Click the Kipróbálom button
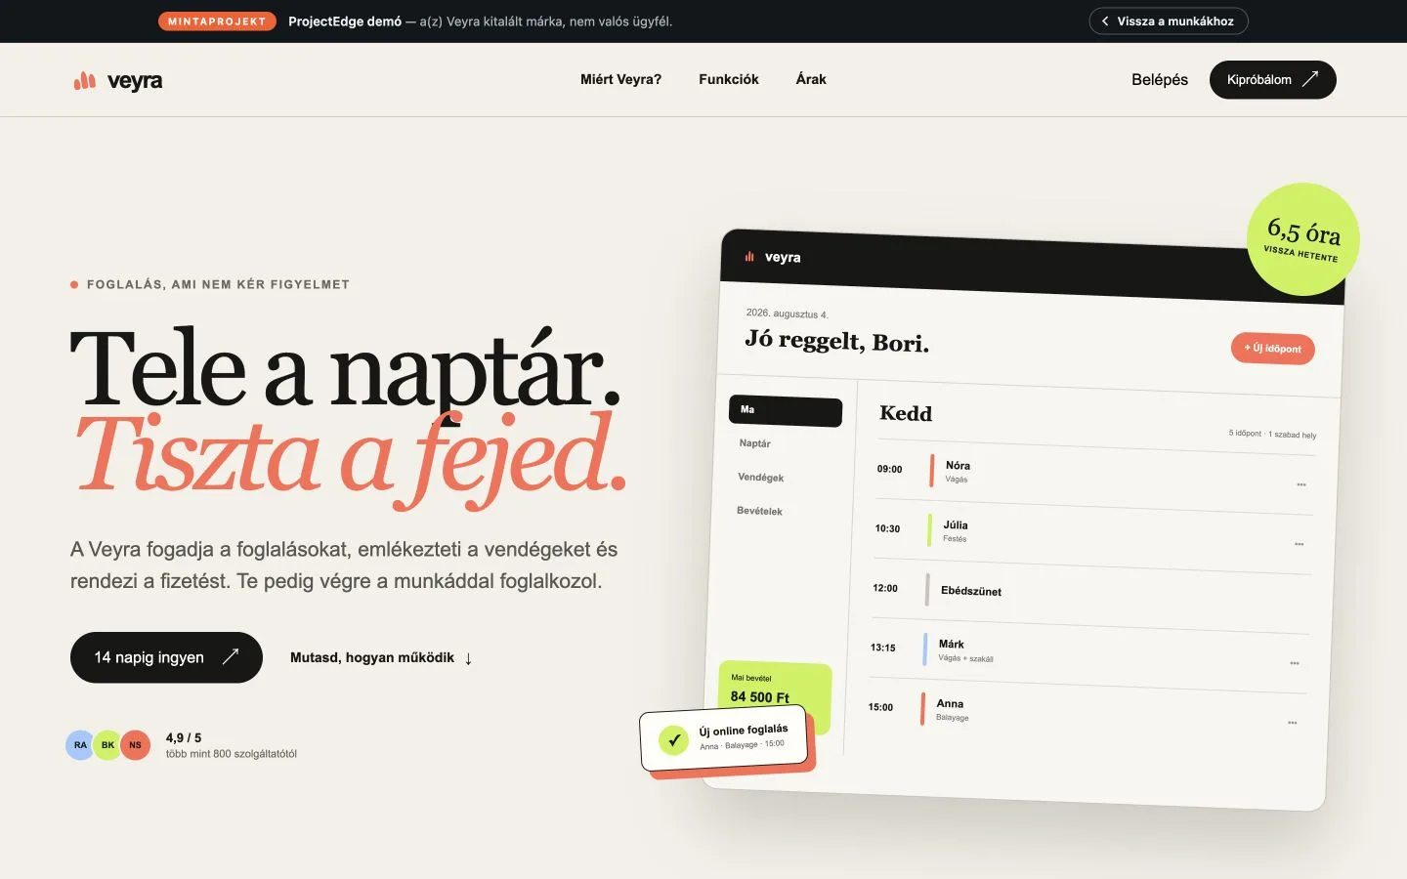 (x=1273, y=80)
